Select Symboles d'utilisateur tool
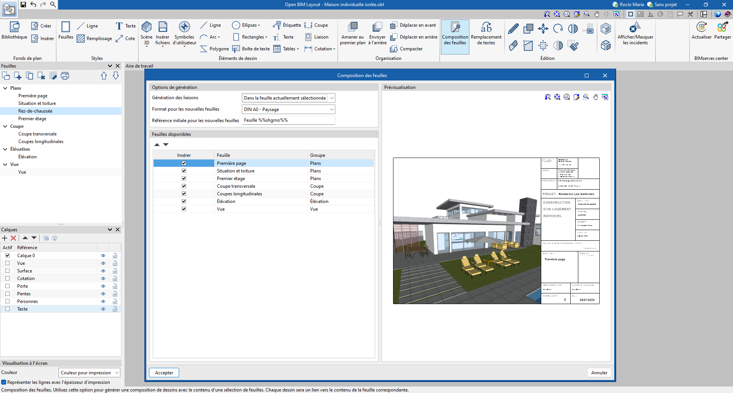Image resolution: width=733 pixels, height=393 pixels. click(x=184, y=27)
